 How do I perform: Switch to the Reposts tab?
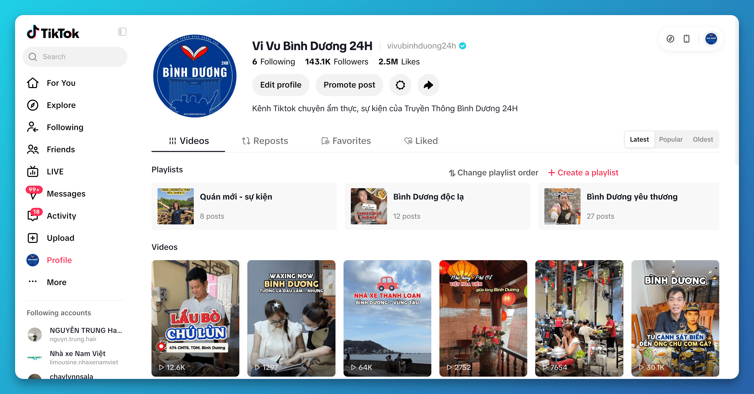click(x=265, y=141)
